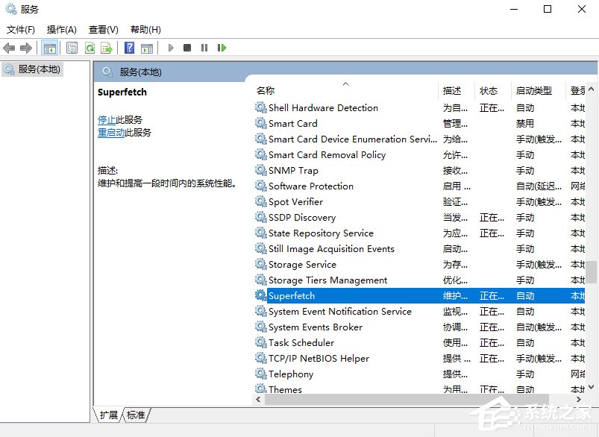Open the 查看(V) menu
The width and height of the screenshot is (599, 437).
coord(102,29)
